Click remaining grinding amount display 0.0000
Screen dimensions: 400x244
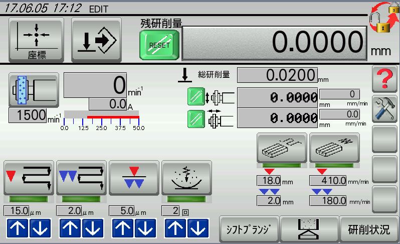click(275, 43)
